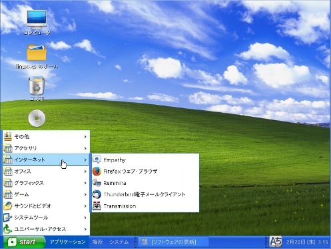Select the サウンドとビデオ label
Image resolution: width=331 pixels, height=249 pixels.
click(33, 206)
